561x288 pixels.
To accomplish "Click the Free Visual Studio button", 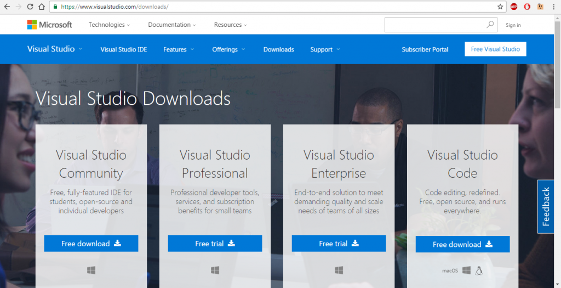I will (495, 49).
